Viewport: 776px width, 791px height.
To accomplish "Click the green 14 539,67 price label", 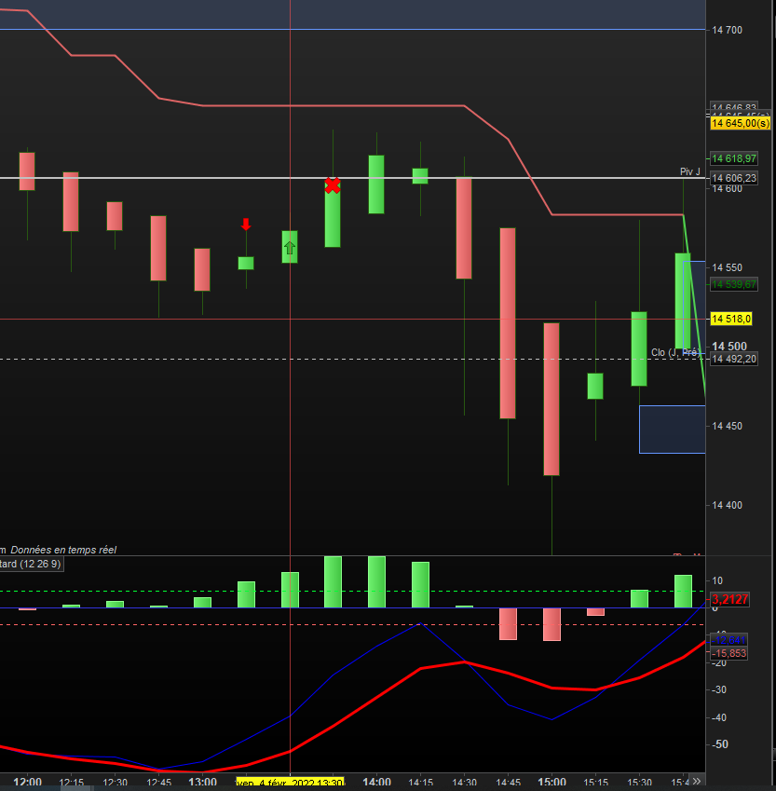I will [x=734, y=284].
